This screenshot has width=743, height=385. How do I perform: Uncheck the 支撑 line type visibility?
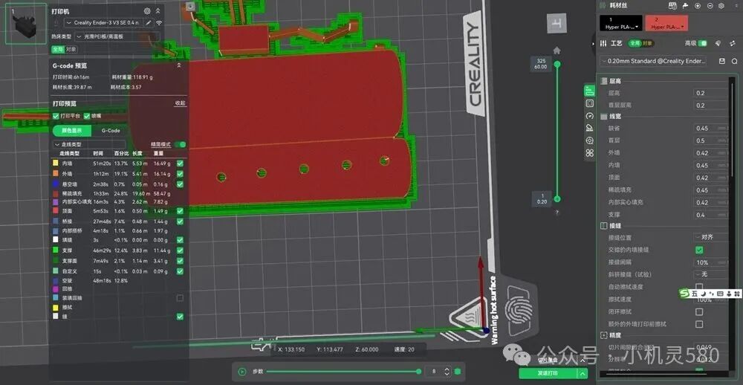(x=180, y=250)
